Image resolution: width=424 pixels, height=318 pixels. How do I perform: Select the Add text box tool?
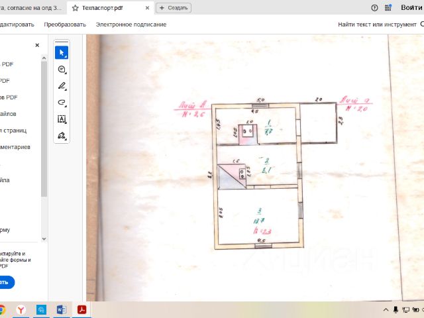(62, 119)
